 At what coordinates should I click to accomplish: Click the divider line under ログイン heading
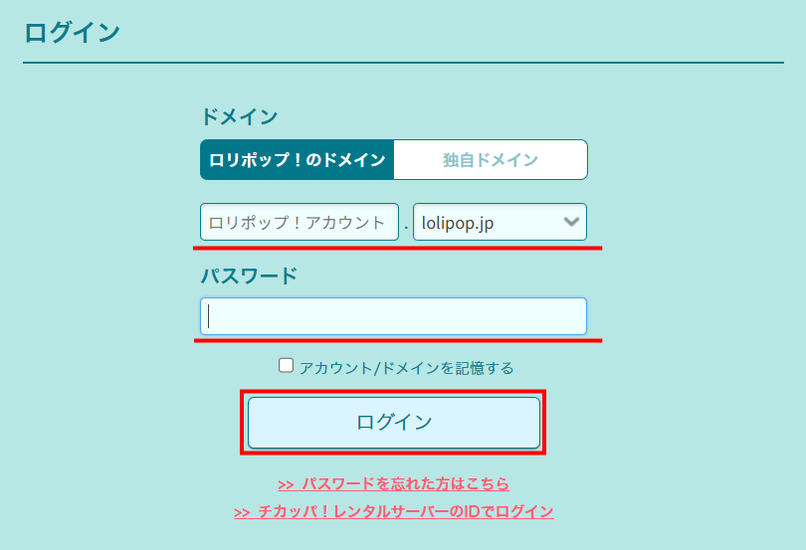click(x=403, y=64)
